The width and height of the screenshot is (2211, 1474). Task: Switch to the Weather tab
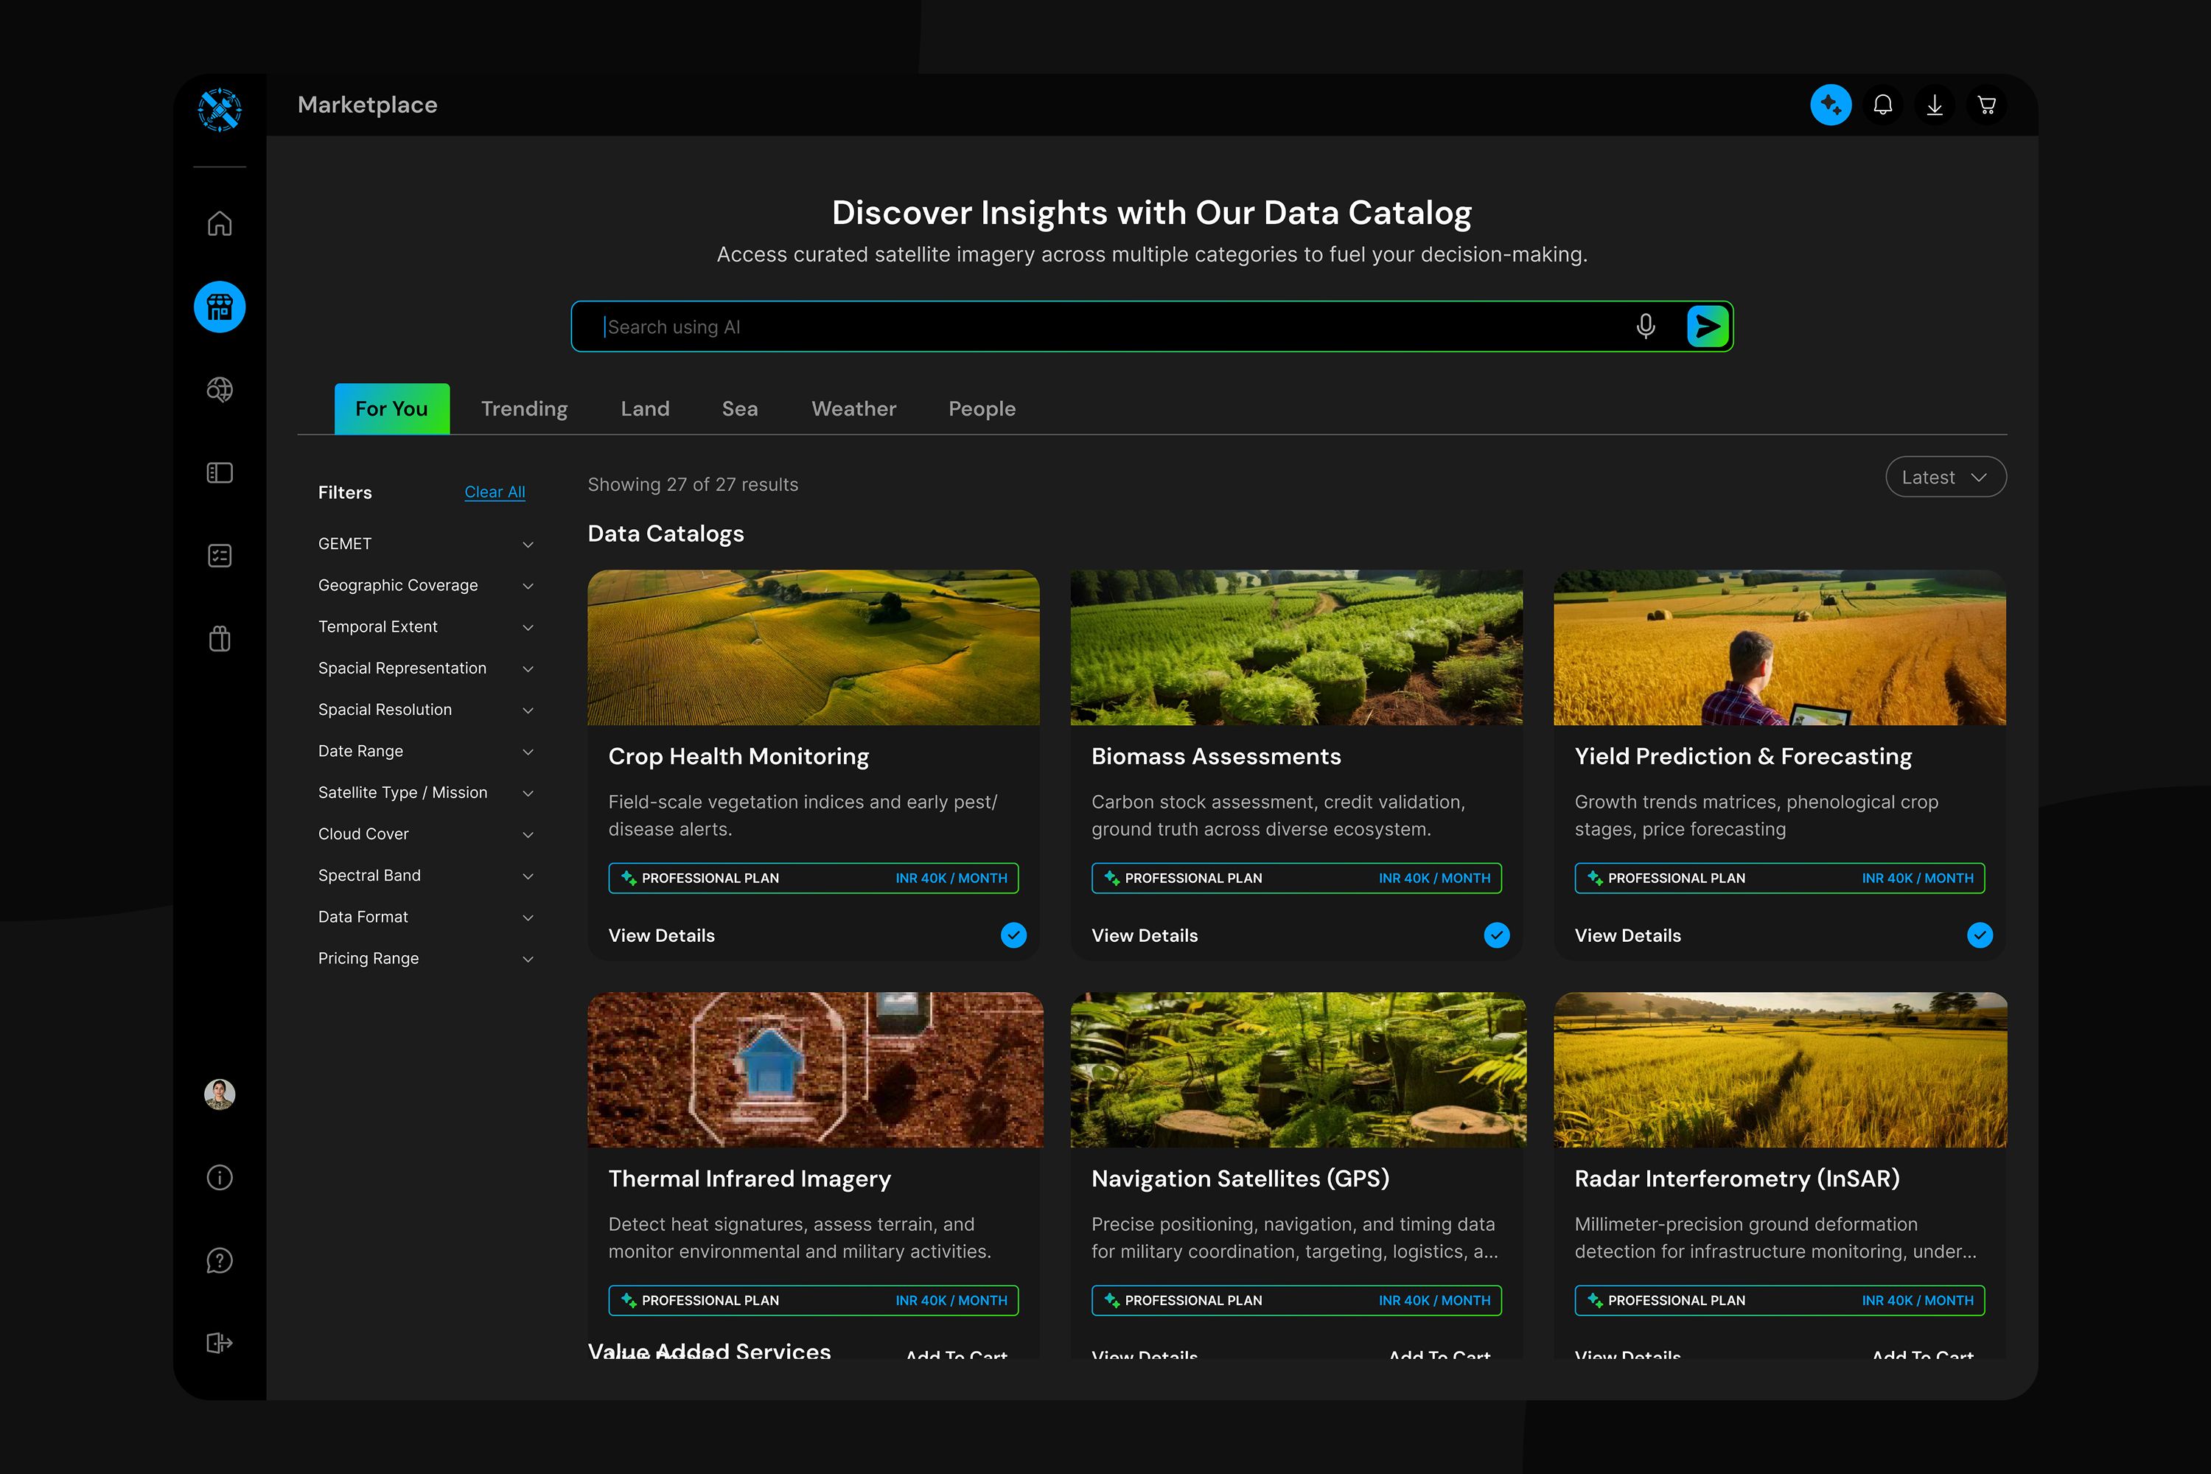pos(853,409)
